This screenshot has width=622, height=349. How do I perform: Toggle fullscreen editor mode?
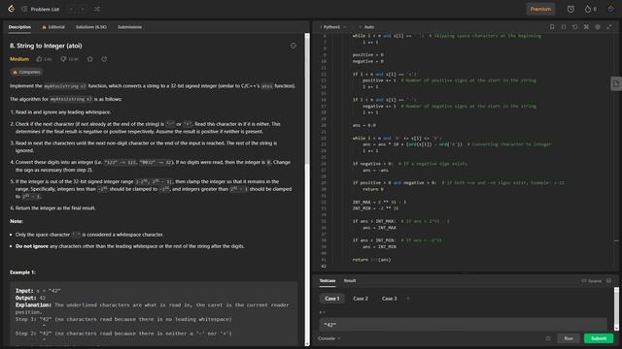pos(609,27)
